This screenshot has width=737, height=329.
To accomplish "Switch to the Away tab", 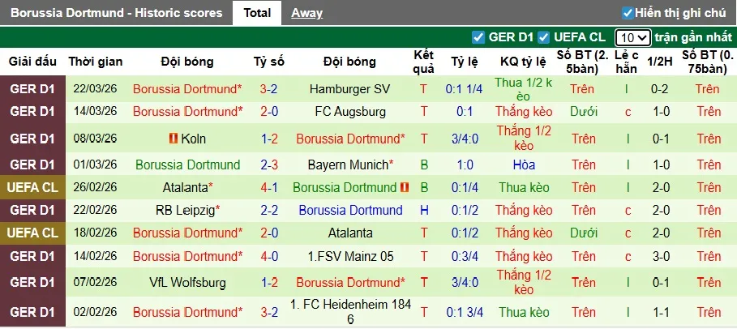I will coord(306,13).
